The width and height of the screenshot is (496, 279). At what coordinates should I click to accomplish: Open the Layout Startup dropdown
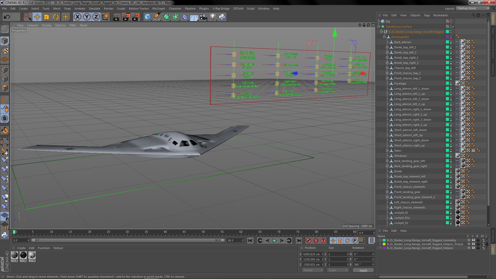point(473,8)
